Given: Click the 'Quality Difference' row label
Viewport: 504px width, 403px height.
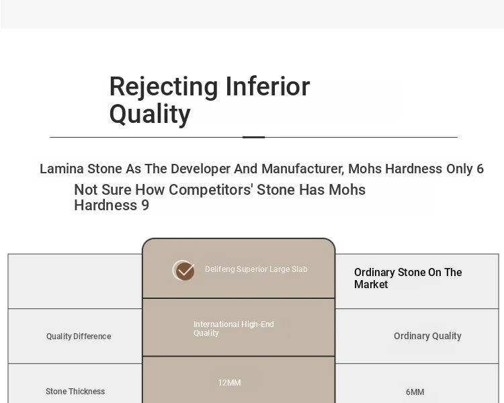Looking at the screenshot, I should coord(78,337).
